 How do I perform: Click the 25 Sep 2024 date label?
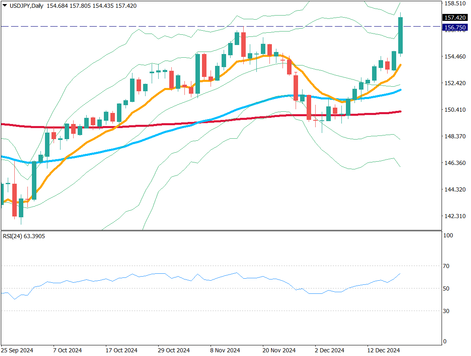click(x=17, y=351)
